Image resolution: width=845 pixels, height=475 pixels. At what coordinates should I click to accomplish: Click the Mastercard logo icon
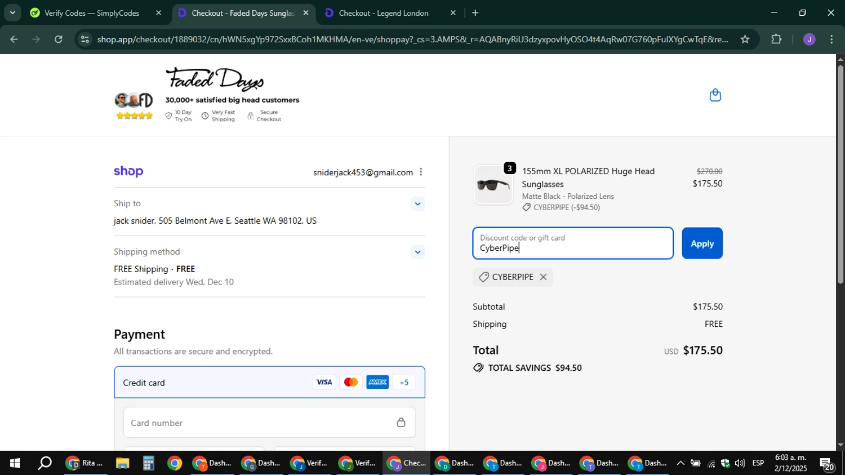pyautogui.click(x=350, y=383)
